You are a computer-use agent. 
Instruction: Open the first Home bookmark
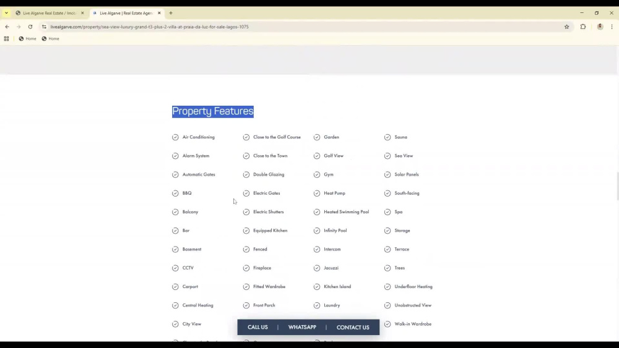[x=27, y=38]
